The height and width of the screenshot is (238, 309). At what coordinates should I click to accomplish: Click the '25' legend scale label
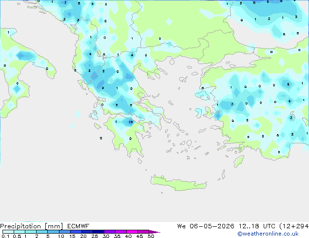[95, 236]
